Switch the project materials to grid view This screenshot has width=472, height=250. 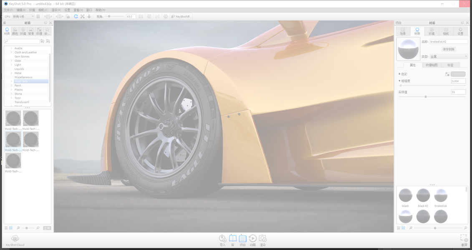(x=404, y=228)
